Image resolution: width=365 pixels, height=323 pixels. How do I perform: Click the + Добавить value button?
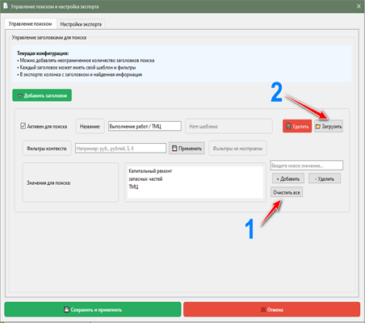(288, 178)
